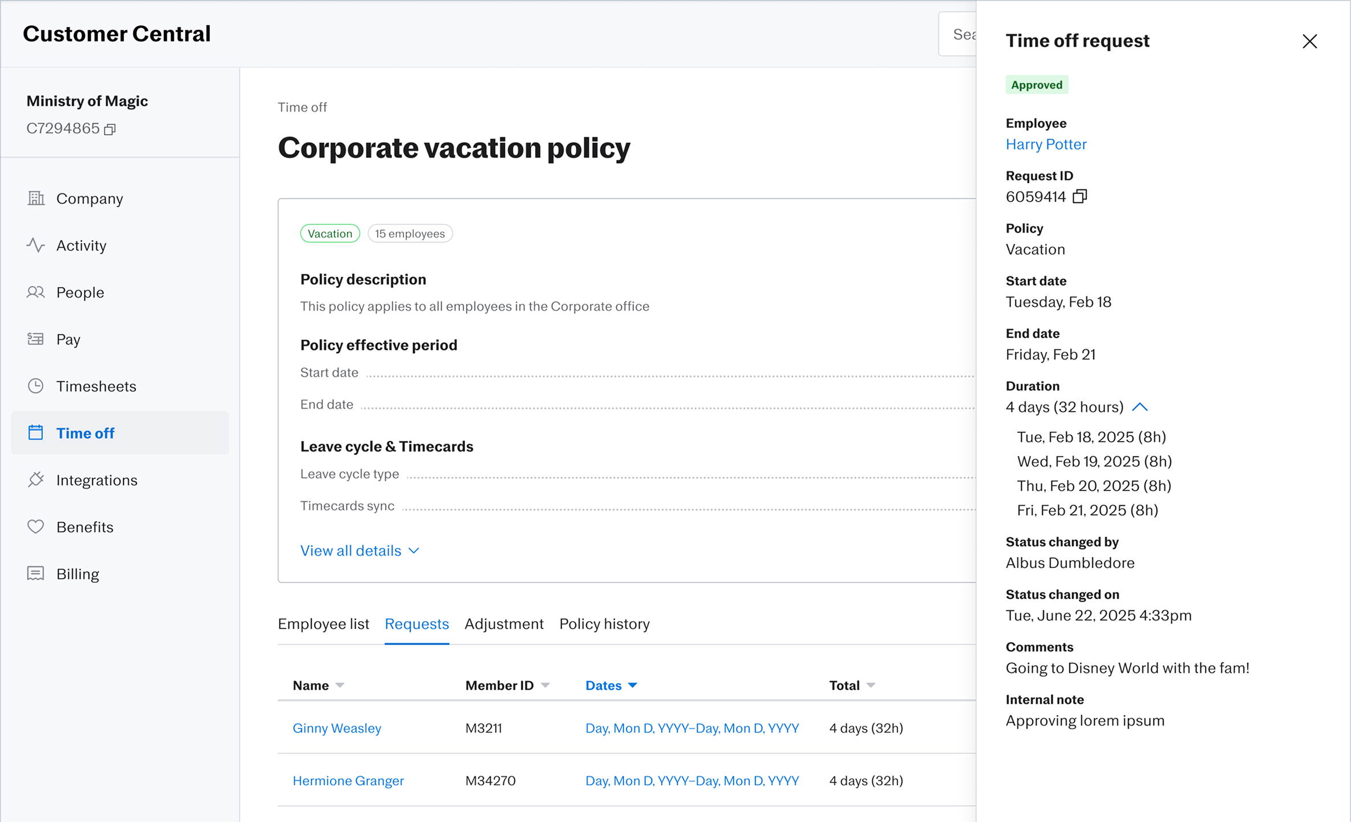Viewport: 1351px width, 822px height.
Task: Sort by Dates column arrow
Action: coord(633,686)
